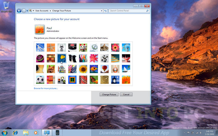Viewport: 218px width, 136px height.
Task: Choose the lucky cat figurine picture
Action: click(x=83, y=48)
